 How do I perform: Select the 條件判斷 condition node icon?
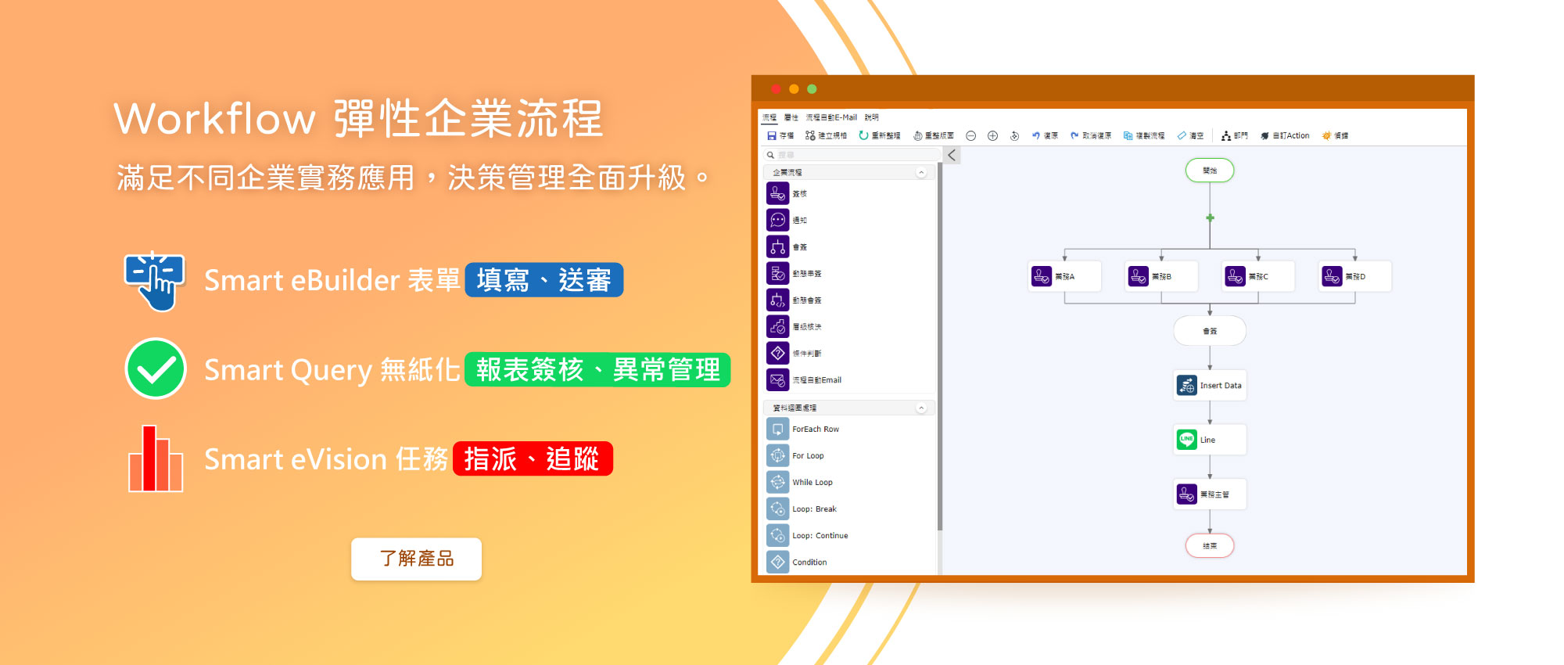[x=777, y=353]
